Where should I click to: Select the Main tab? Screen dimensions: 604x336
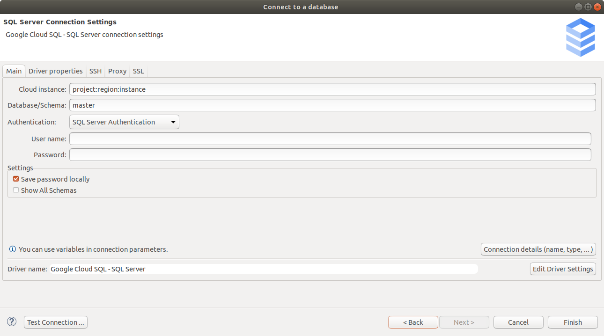coord(13,71)
